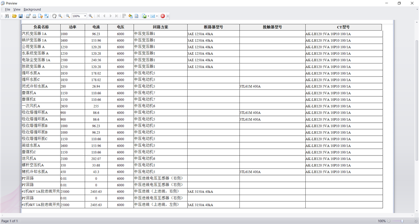
Task: Go to the next page
Action: point(111,16)
